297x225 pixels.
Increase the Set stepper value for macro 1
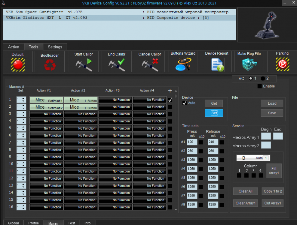coord(24,98)
